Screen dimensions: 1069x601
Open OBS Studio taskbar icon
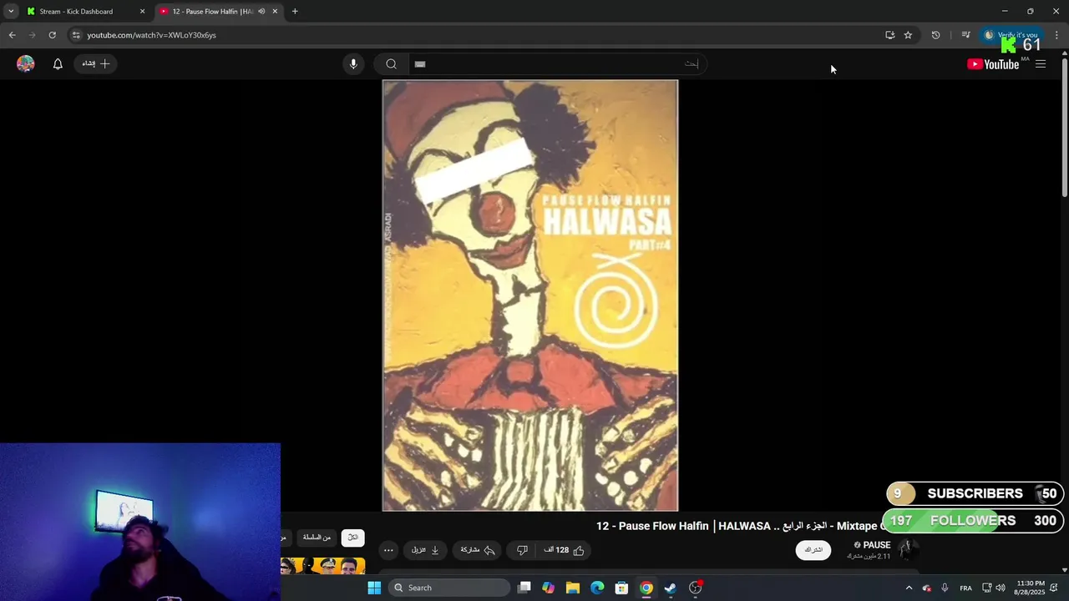695,588
